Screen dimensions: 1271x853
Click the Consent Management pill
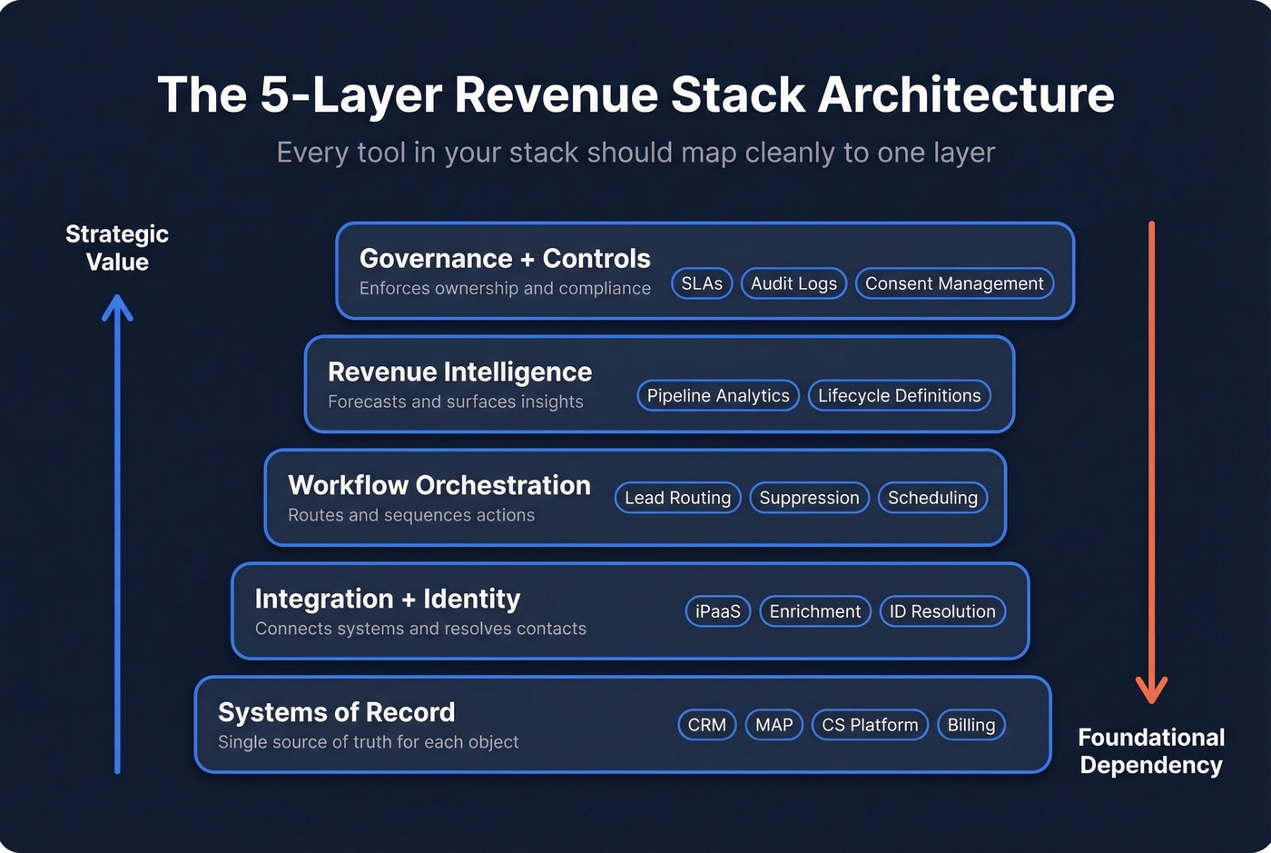(954, 283)
